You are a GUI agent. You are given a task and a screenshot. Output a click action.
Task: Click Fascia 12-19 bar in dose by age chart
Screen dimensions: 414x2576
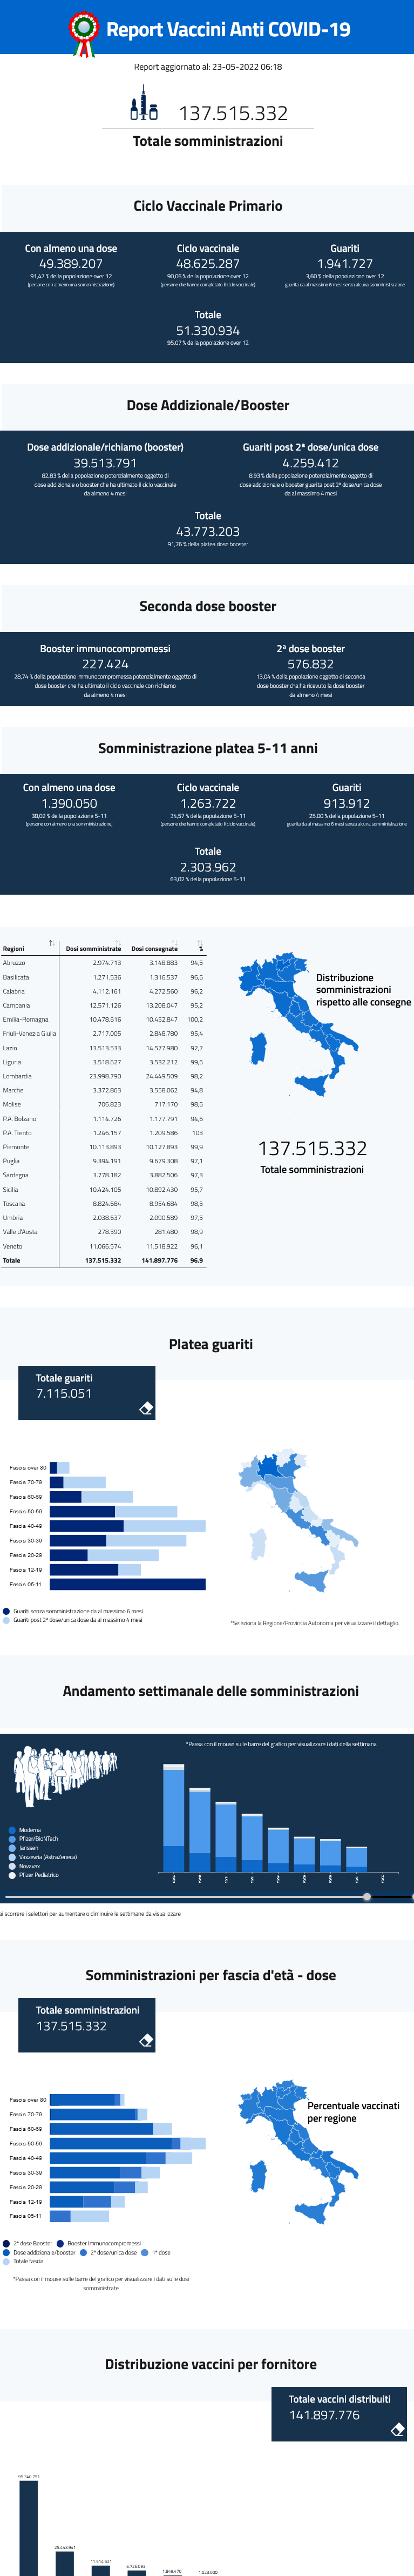87,2202
